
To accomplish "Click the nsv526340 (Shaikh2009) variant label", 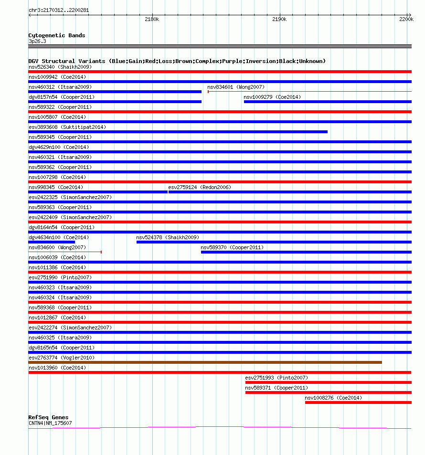I will pos(60,67).
